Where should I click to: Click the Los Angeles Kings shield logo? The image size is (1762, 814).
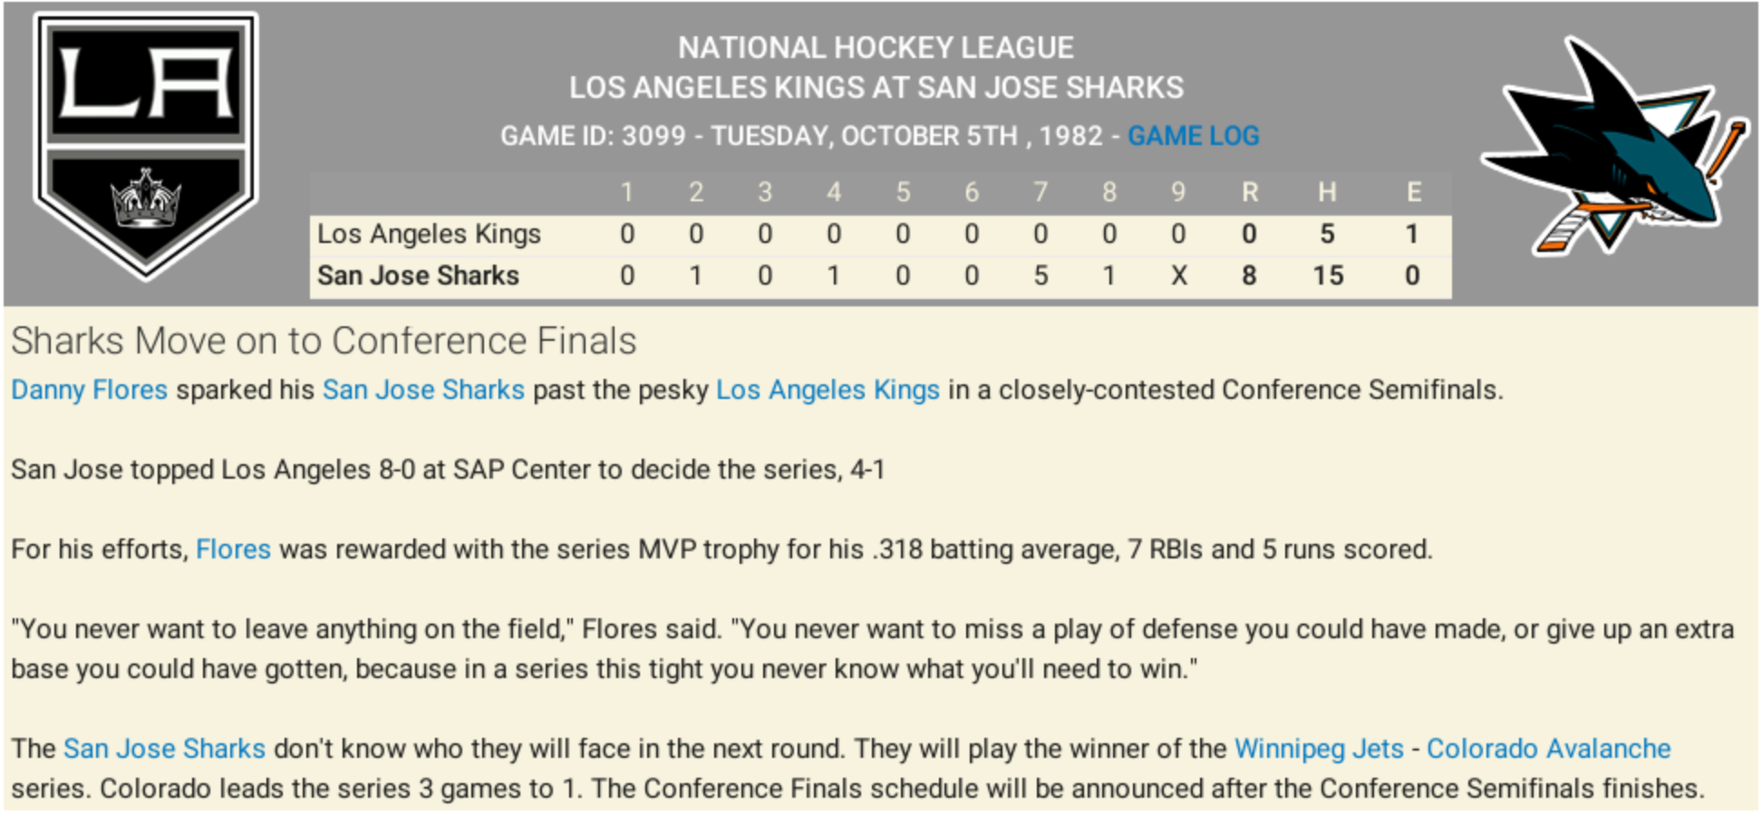[146, 145]
